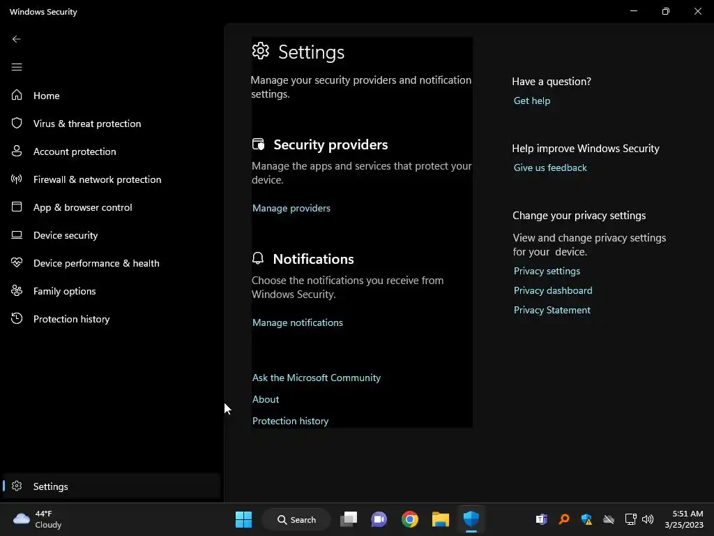The width and height of the screenshot is (714, 536).
Task: Click the Settings gear icon in sidebar
Action: click(x=17, y=486)
